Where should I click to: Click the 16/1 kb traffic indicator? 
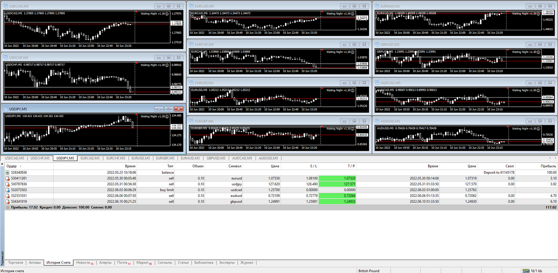tap(536, 271)
